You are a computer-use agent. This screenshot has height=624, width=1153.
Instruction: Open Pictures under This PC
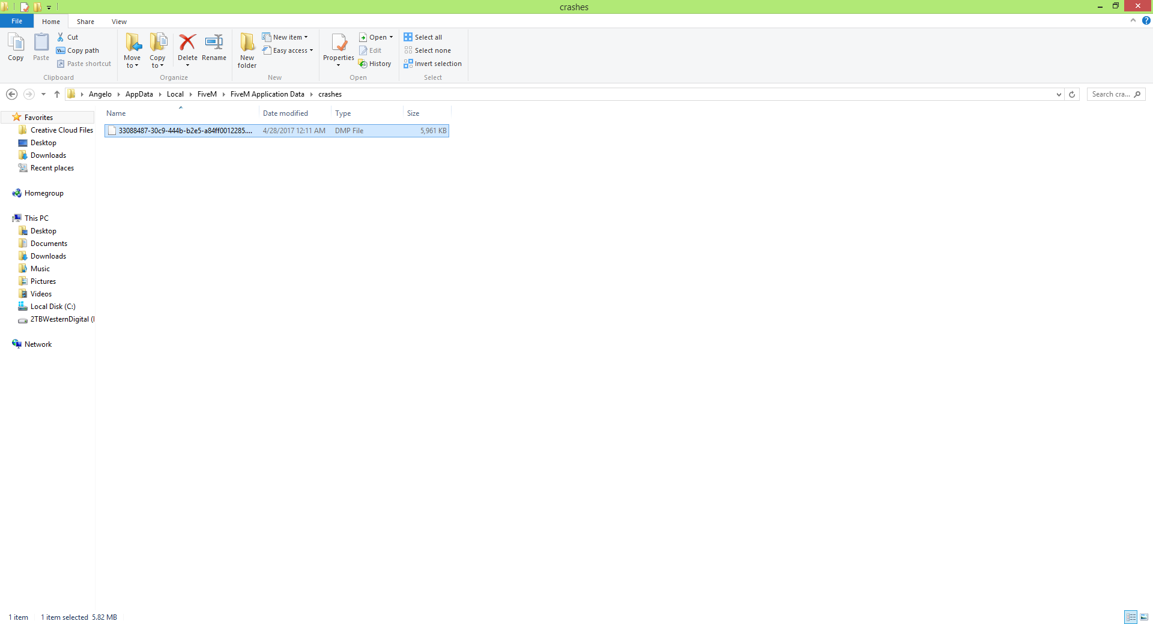point(37,281)
